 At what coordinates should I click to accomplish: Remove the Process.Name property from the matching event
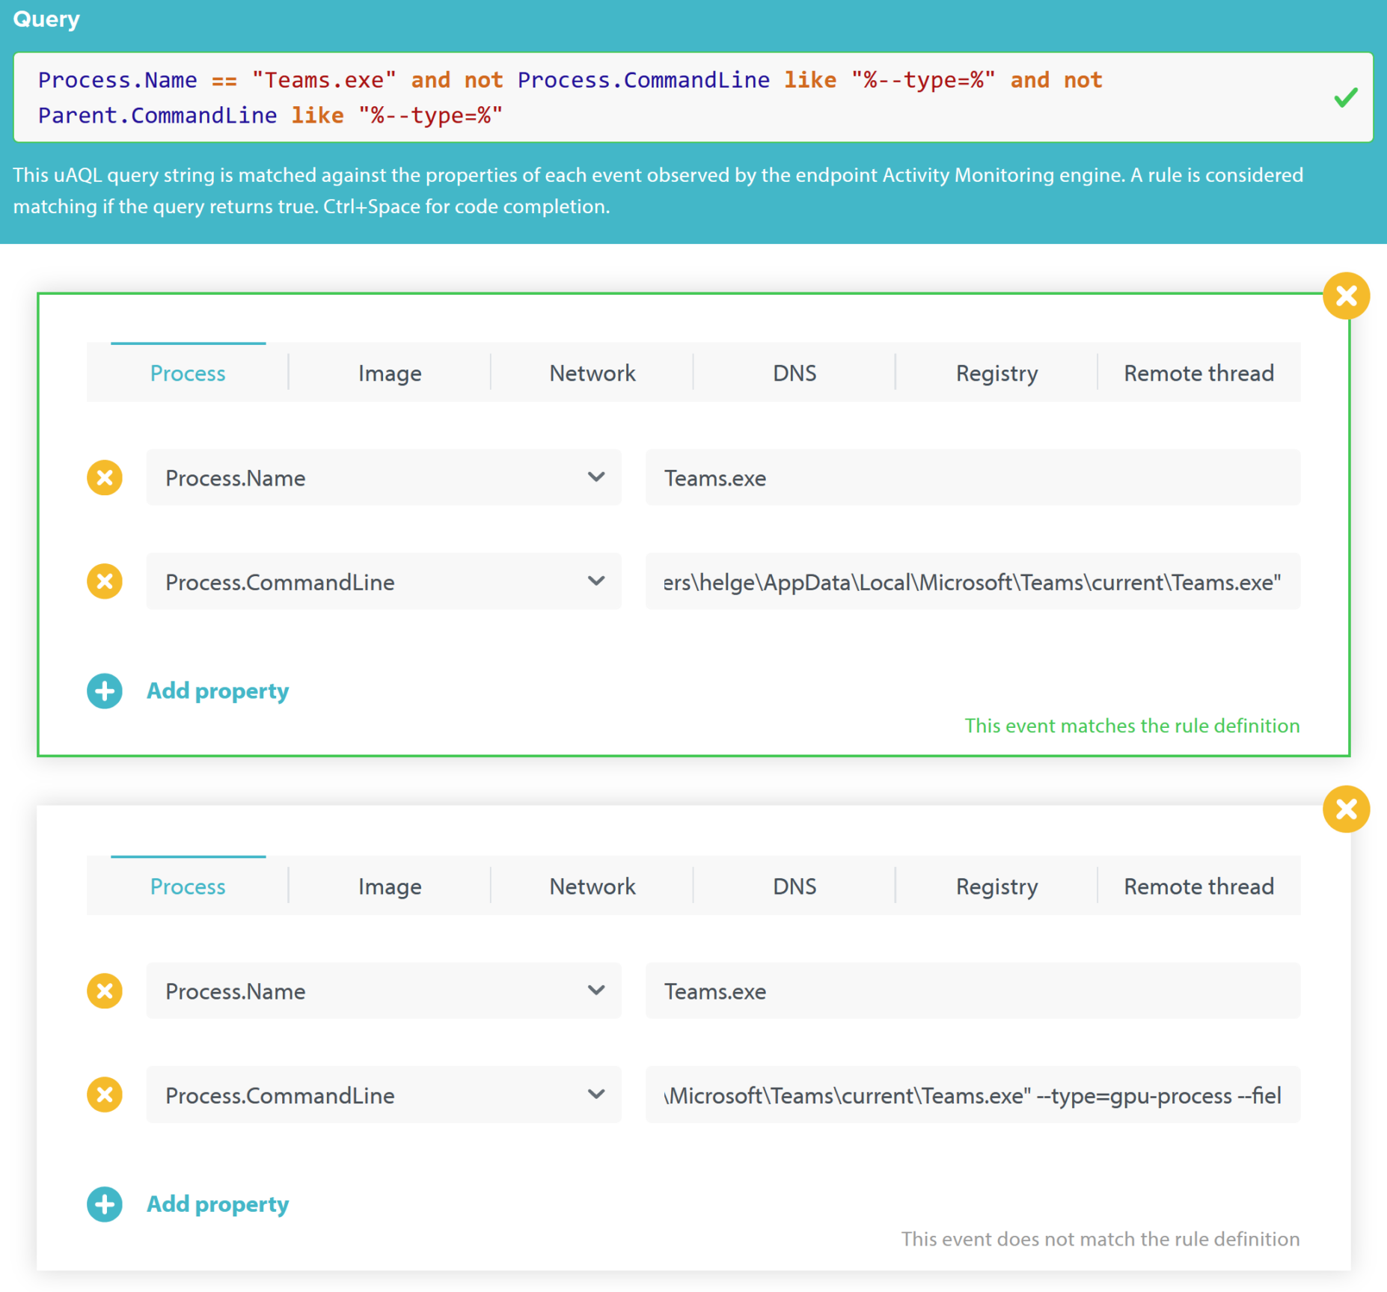[105, 477]
